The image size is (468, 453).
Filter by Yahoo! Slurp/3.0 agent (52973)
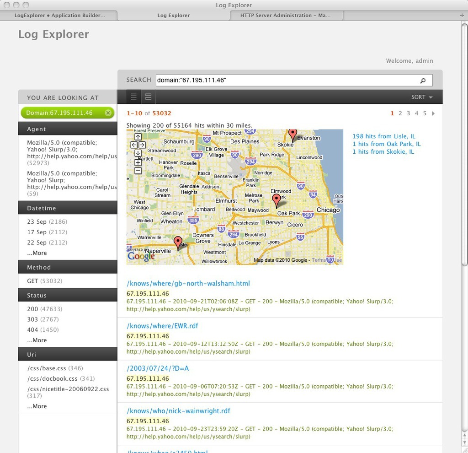pos(72,153)
